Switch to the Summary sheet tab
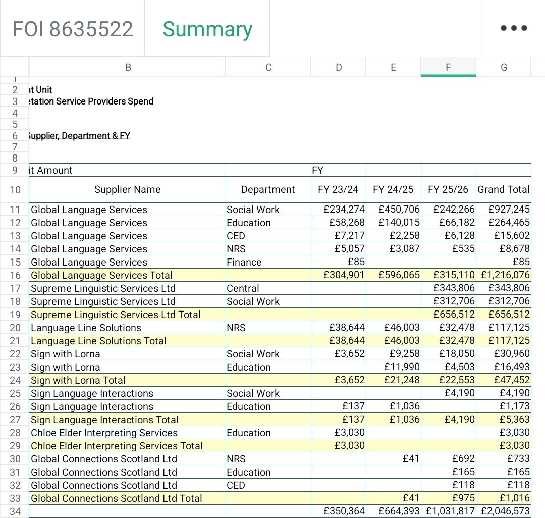The width and height of the screenshot is (545, 518). coord(207,29)
